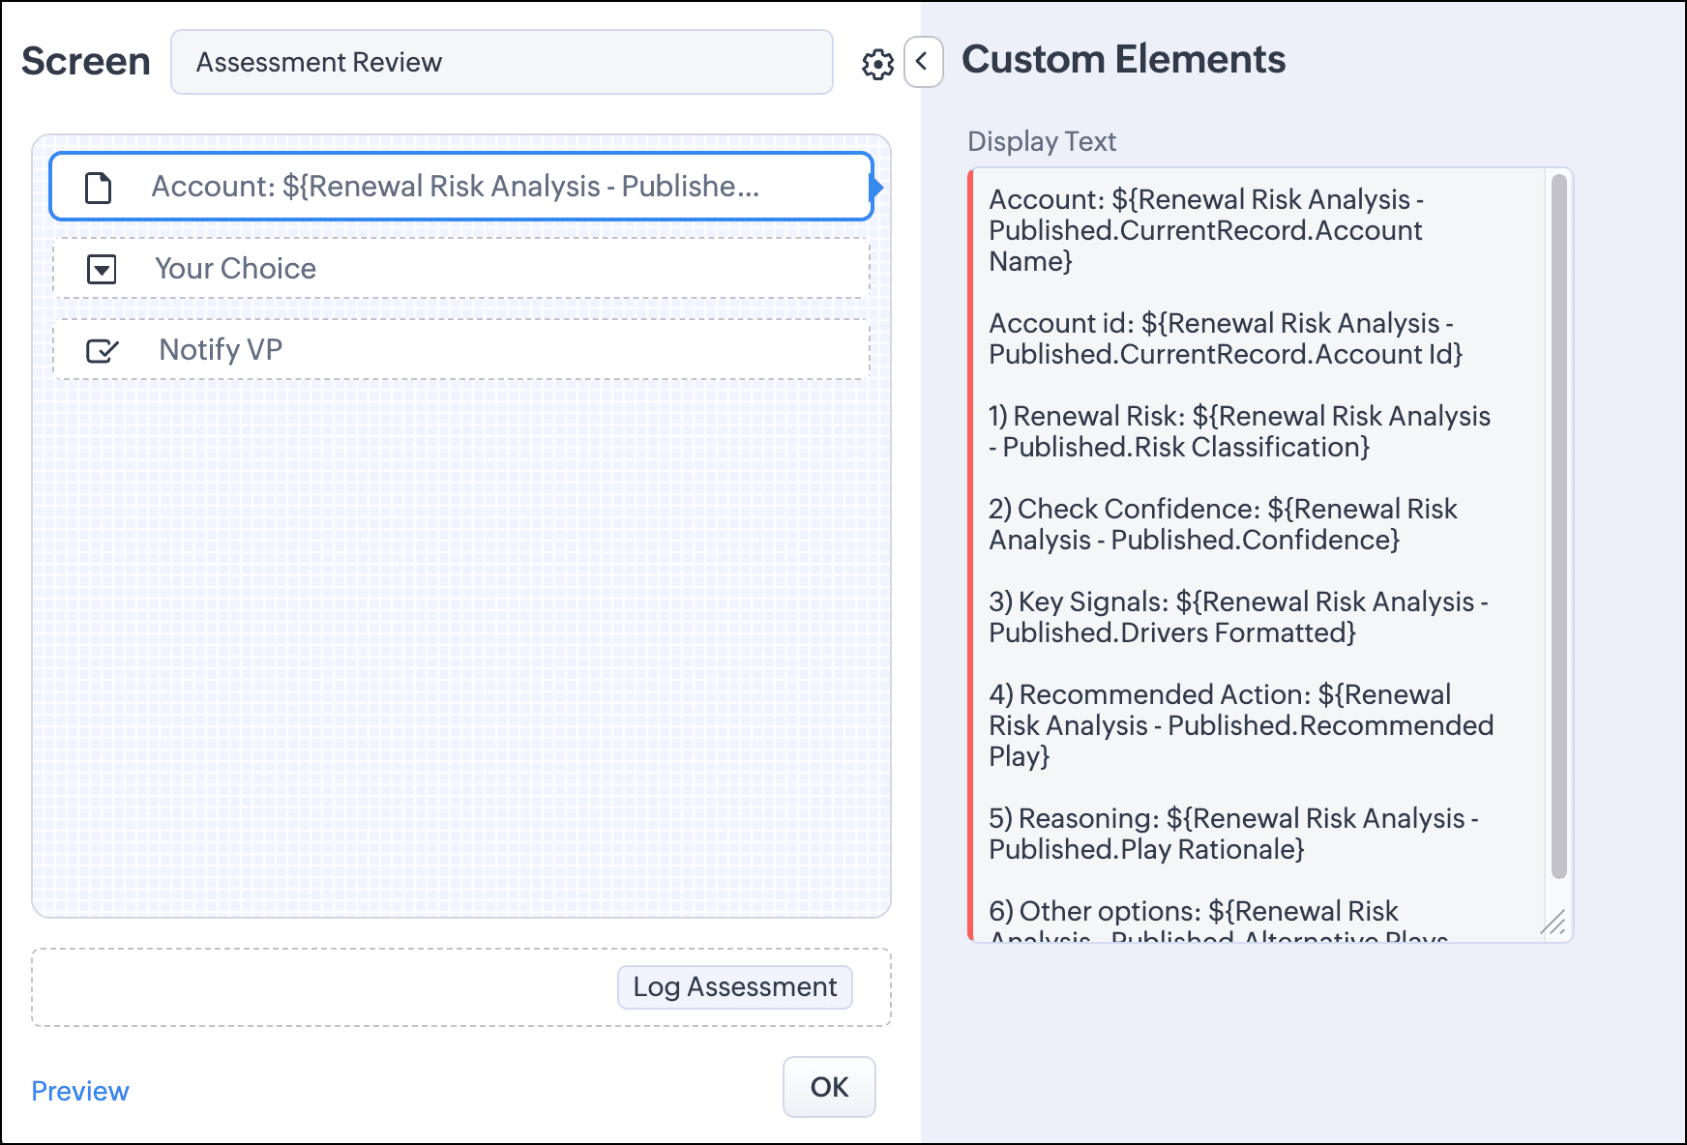
Task: Open screen settings gear icon
Action: pos(877,65)
